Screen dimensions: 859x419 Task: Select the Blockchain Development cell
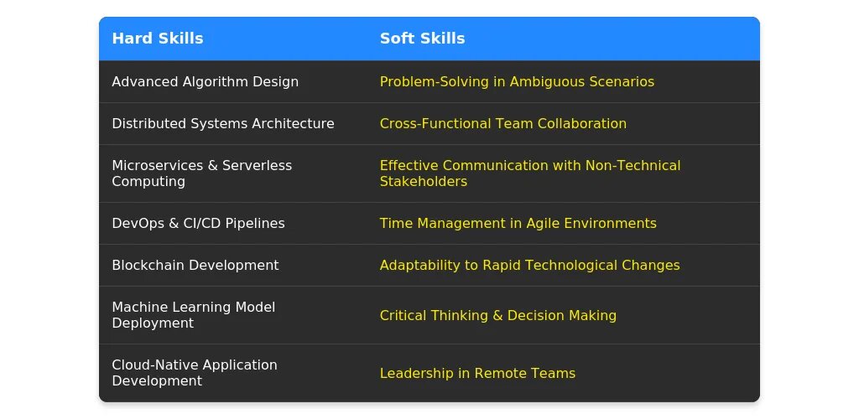click(x=195, y=266)
